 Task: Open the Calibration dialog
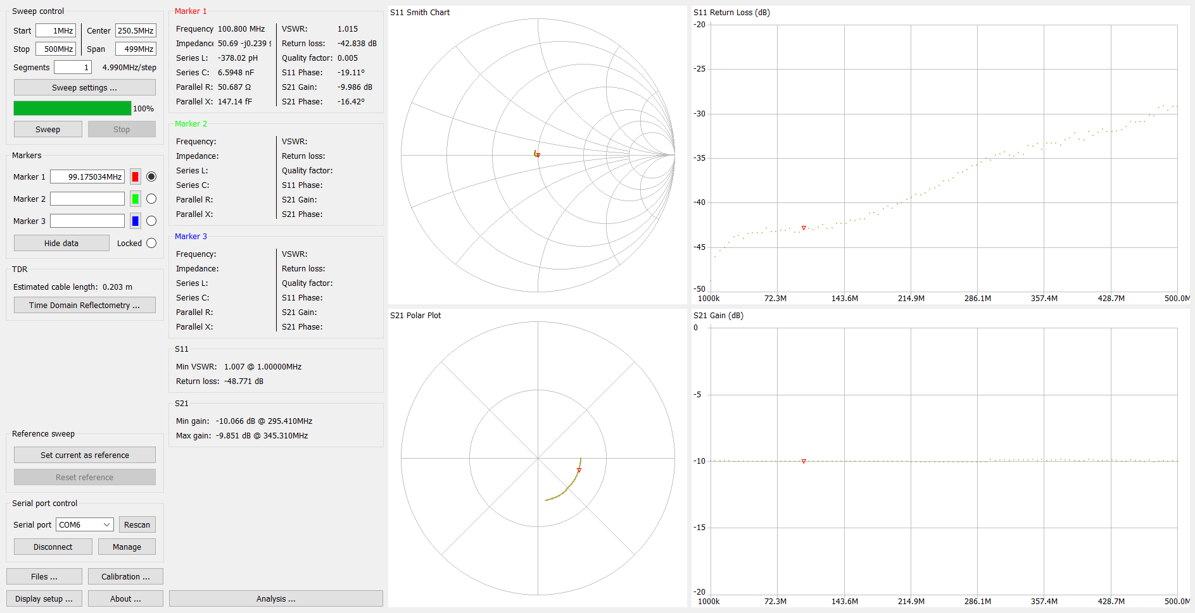pos(125,576)
